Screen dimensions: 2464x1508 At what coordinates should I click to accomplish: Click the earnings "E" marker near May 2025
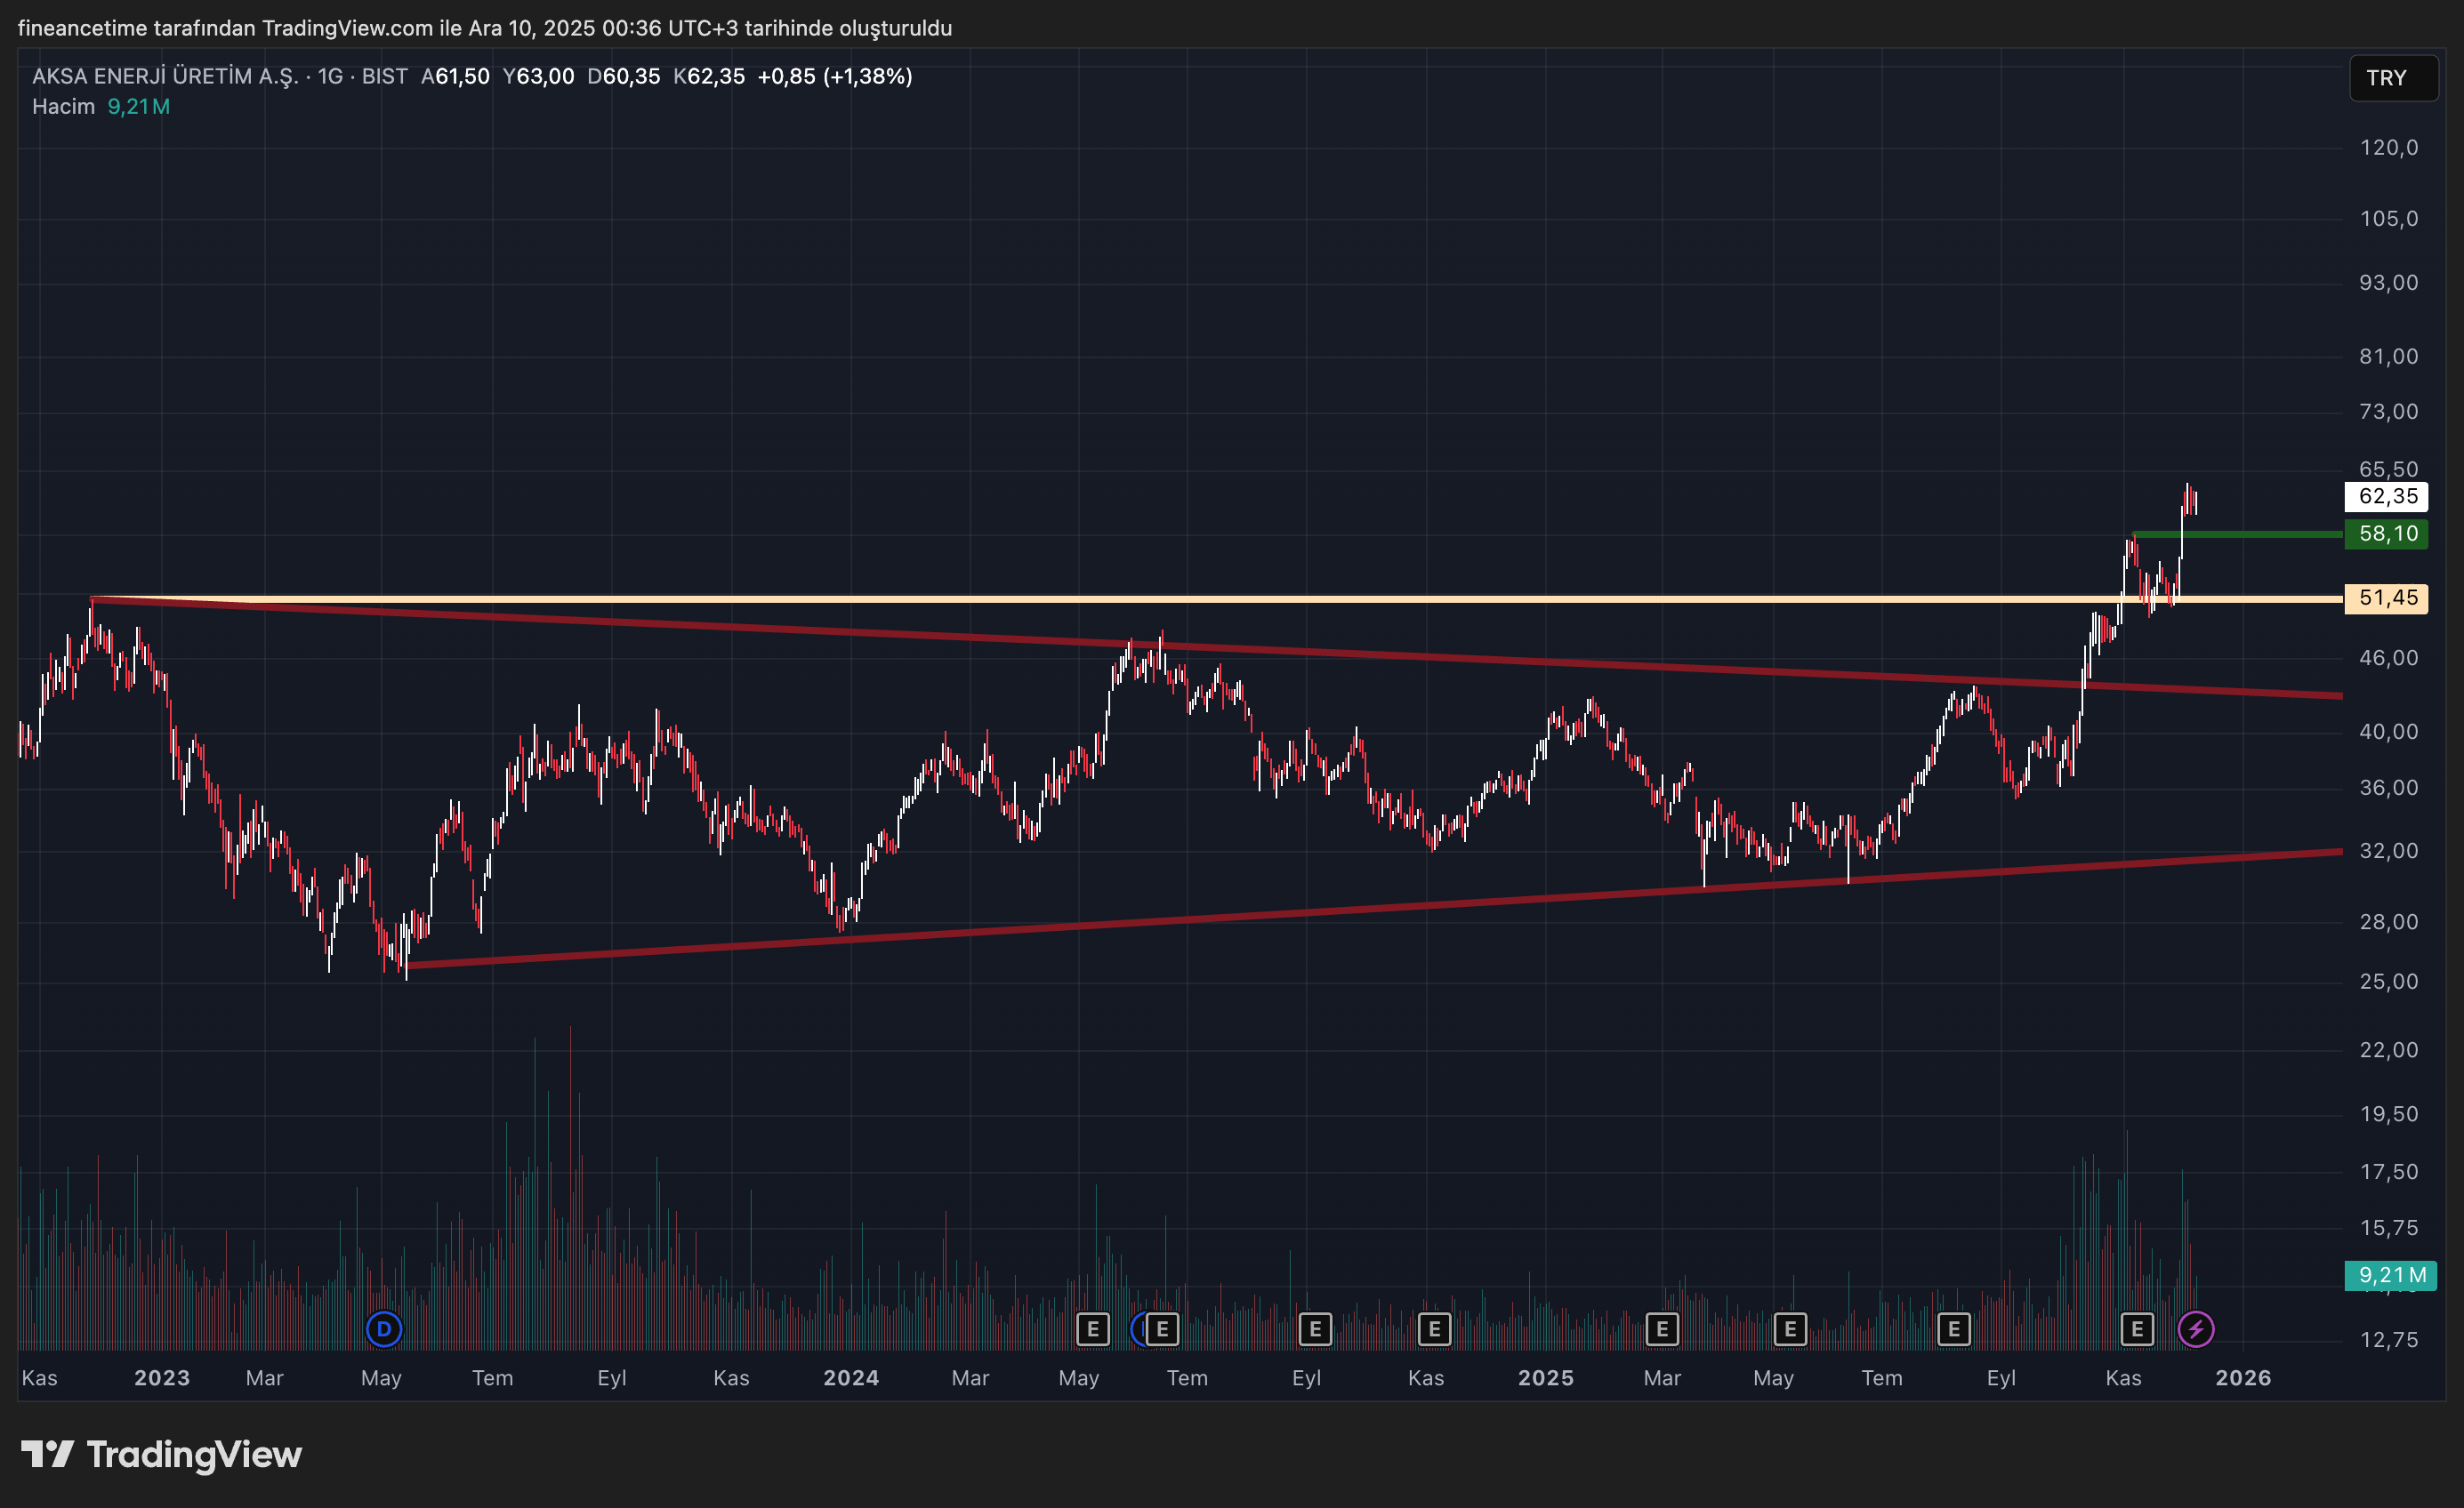click(x=1789, y=1329)
